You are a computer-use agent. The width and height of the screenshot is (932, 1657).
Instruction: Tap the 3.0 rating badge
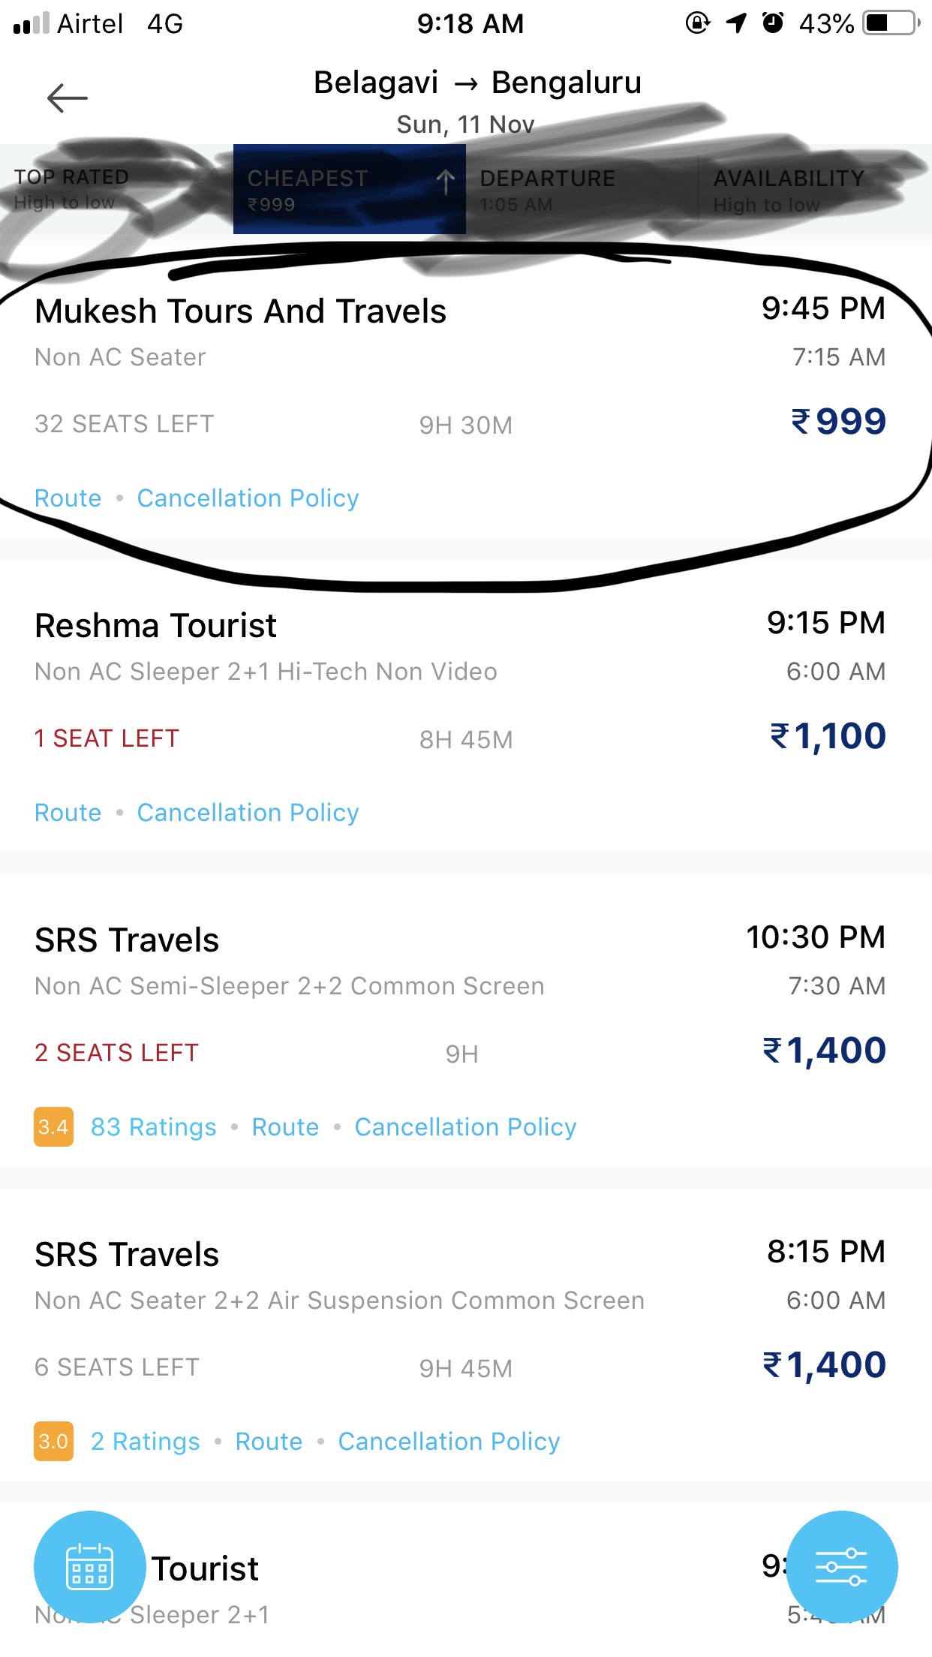click(53, 1442)
